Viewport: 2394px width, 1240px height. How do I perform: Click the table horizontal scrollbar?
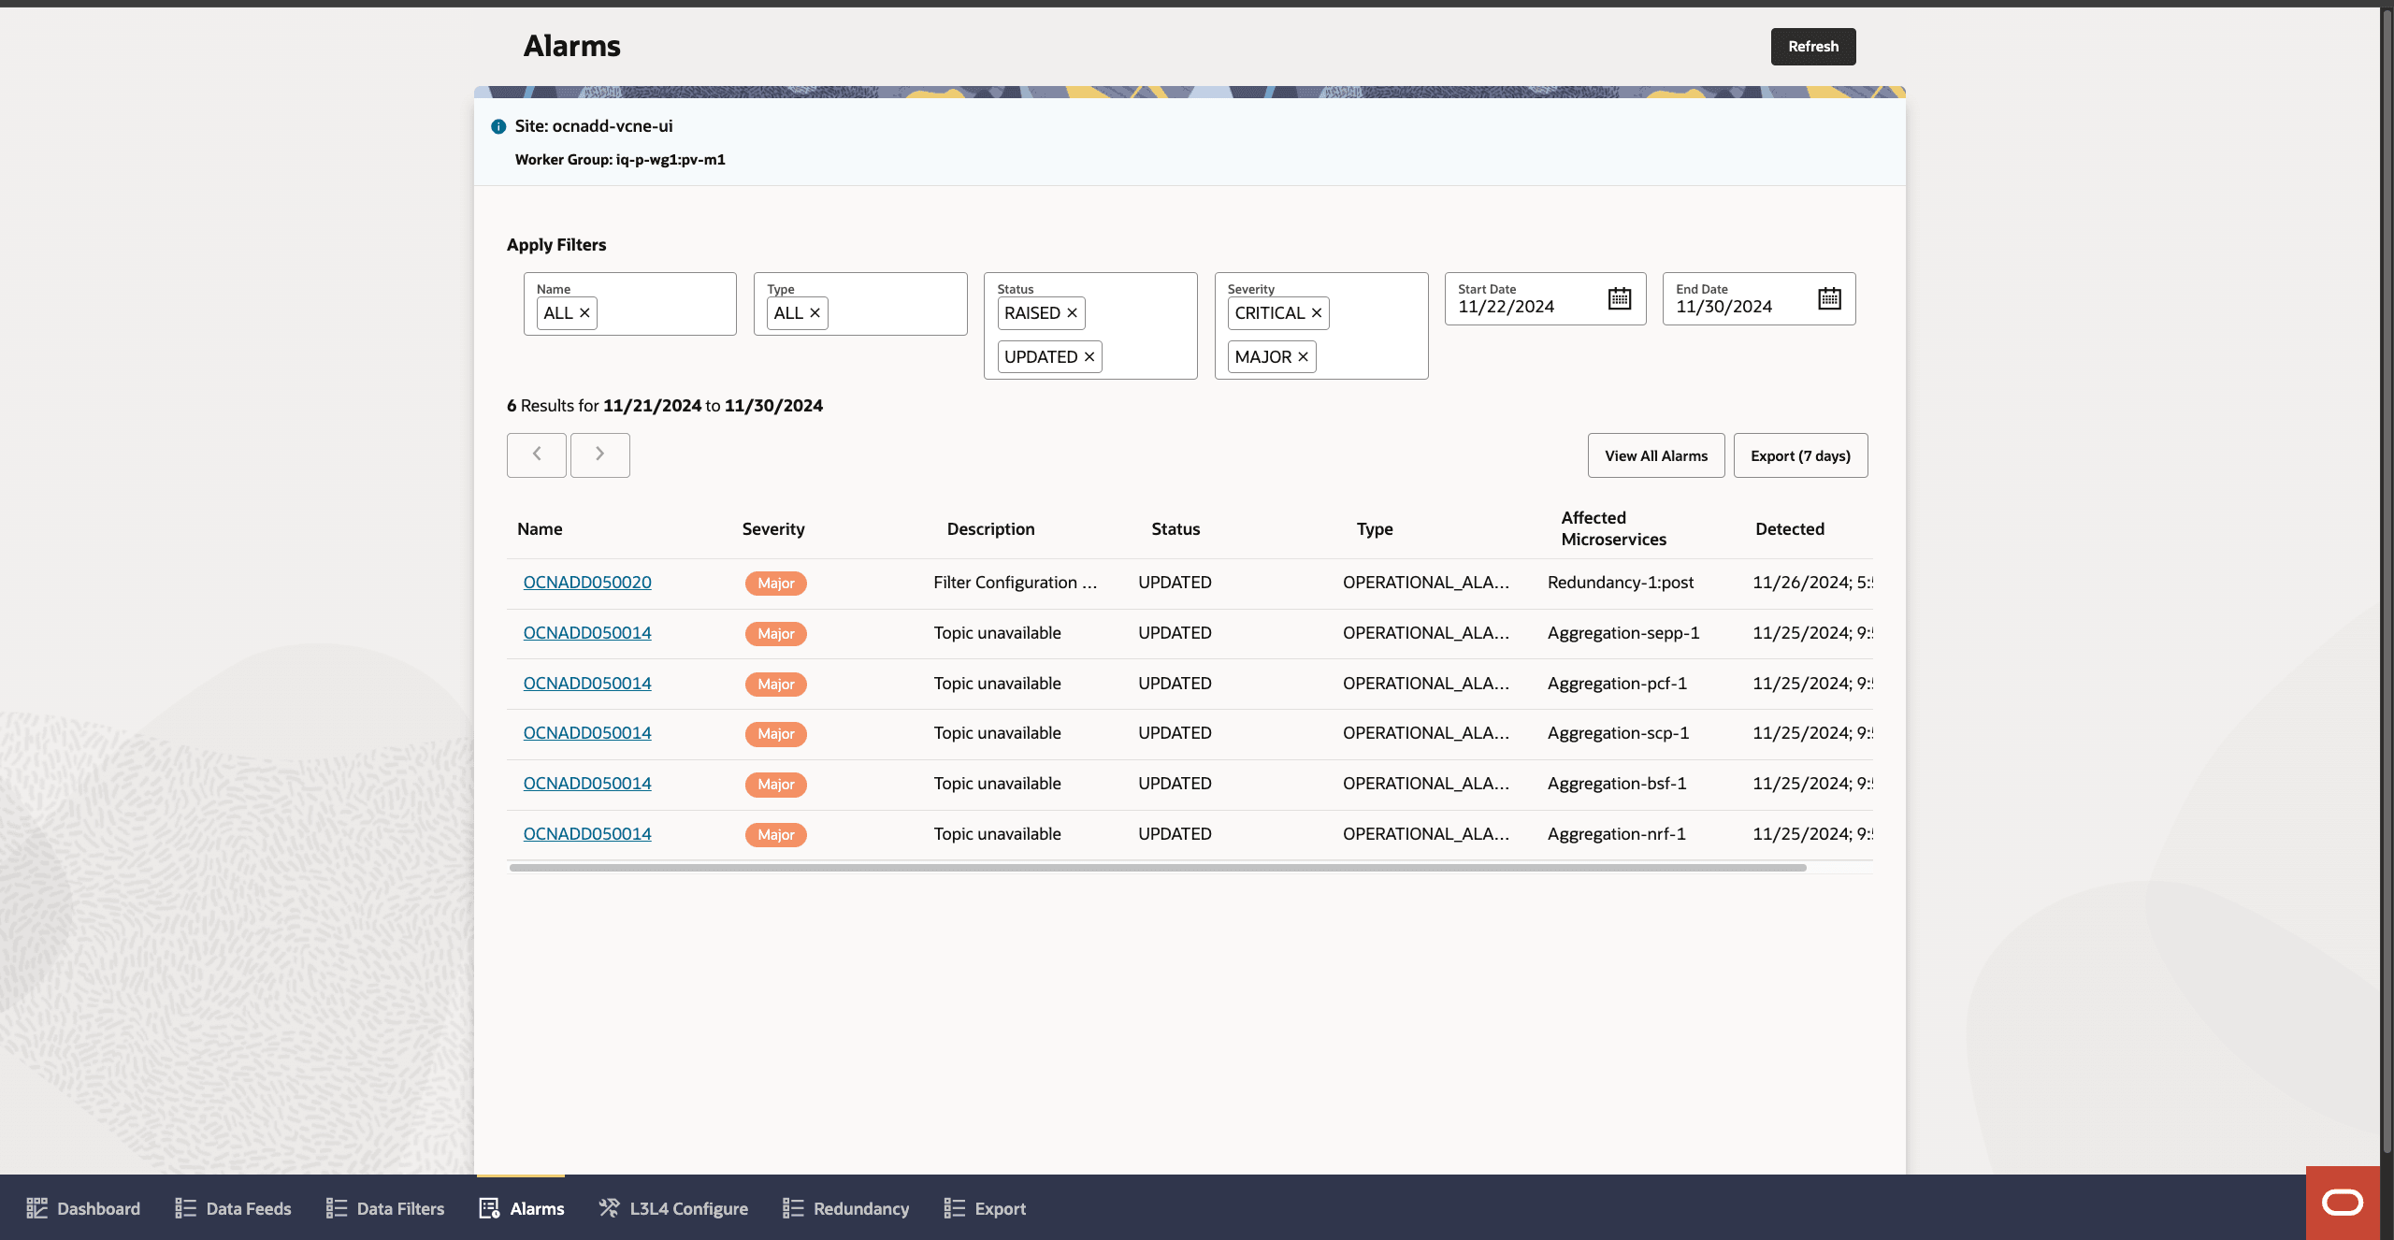[1158, 868]
